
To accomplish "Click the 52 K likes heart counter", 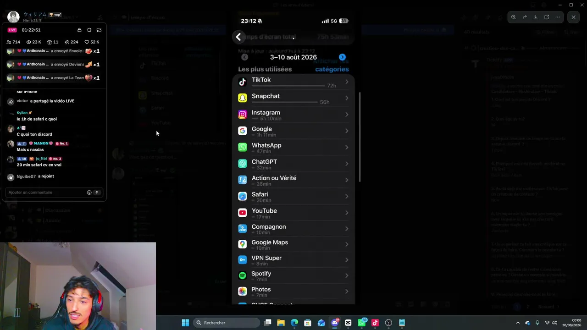I will pyautogui.click(x=92, y=42).
